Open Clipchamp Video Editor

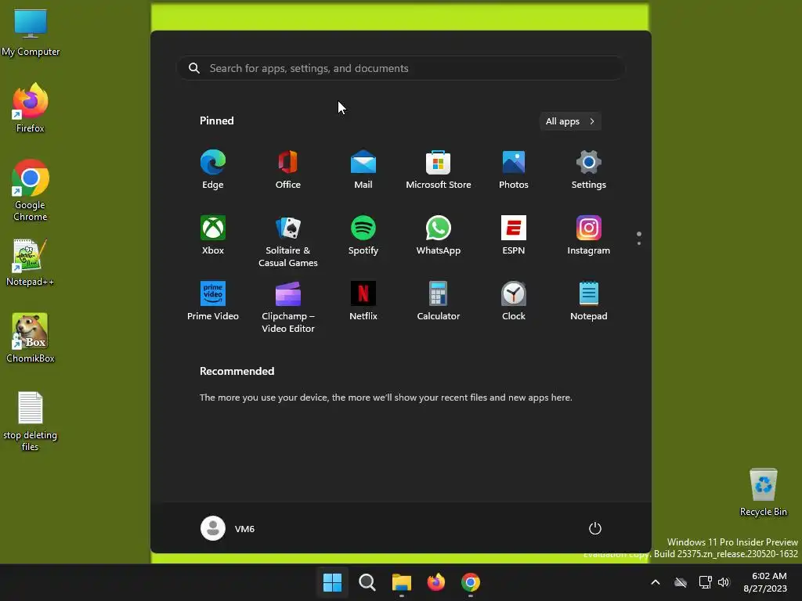click(288, 307)
